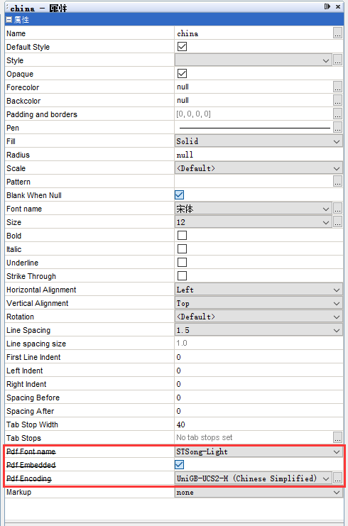Open the Horizontal Alignment dropdown

[x=259, y=290]
